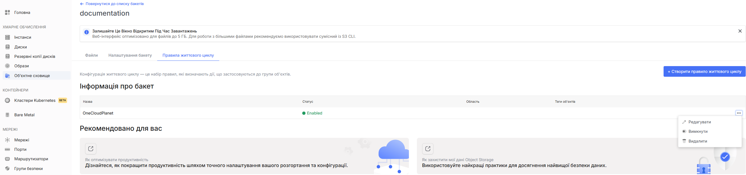Click the Головна dashboard icon in sidebar
746x175 pixels.
coord(7,12)
